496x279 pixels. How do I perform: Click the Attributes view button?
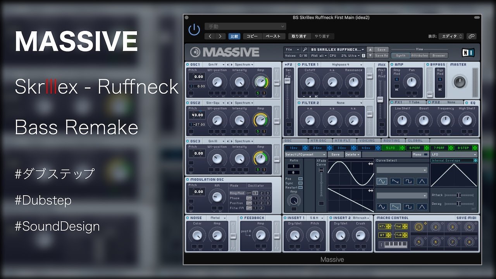pyautogui.click(x=419, y=55)
